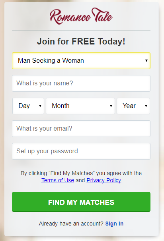Open the Privacy Policy link
This screenshot has height=241, width=164.
pos(104,180)
